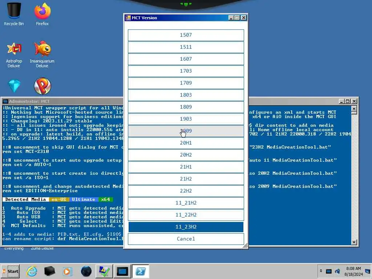
Task: Click the dark globe taskbar icon
Action: pyautogui.click(x=86, y=271)
